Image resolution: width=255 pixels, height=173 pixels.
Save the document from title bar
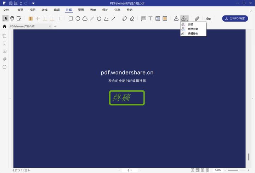point(11,3)
